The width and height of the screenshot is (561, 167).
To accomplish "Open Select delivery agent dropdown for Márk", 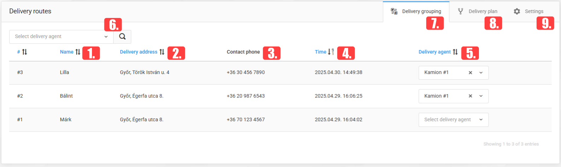I will [453, 120].
